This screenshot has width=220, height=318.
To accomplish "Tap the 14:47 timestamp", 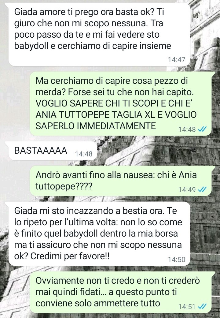I will click(x=177, y=60).
